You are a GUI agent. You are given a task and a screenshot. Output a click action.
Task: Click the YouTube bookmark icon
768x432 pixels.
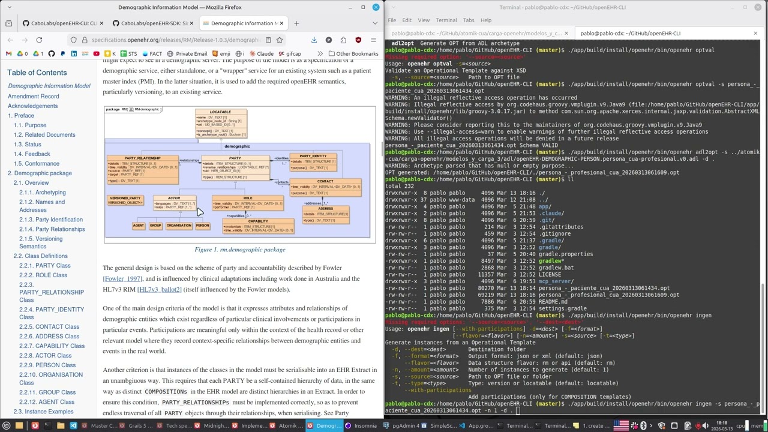96,54
